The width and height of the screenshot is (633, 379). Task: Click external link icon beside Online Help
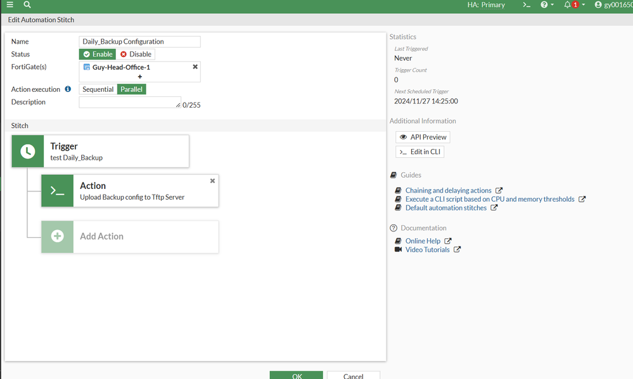pos(448,241)
